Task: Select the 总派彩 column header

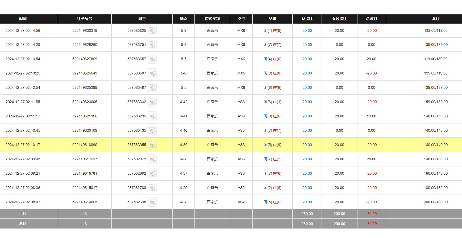Action: (x=371, y=19)
